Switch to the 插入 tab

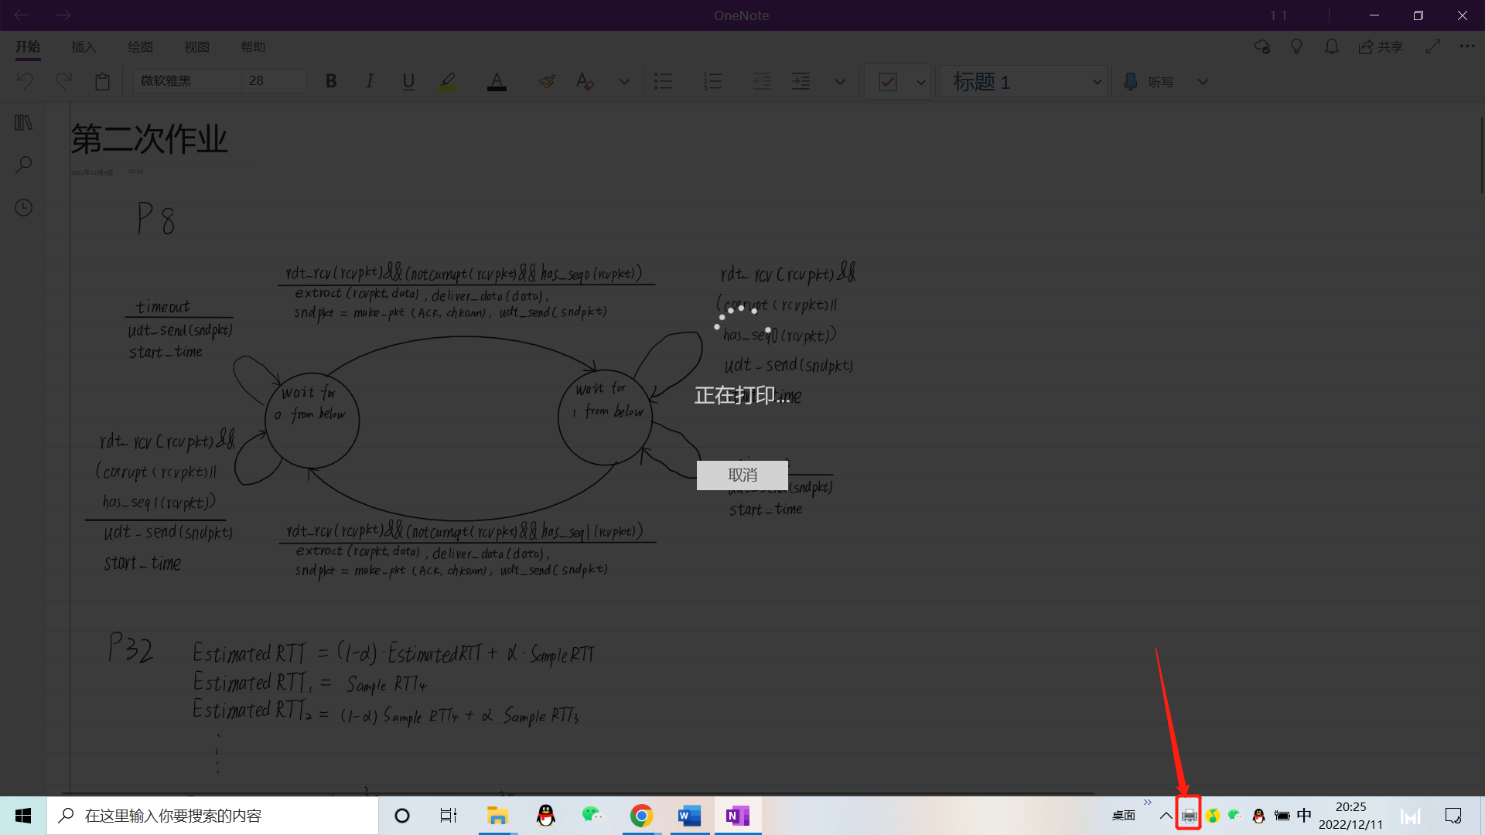pyautogui.click(x=84, y=47)
